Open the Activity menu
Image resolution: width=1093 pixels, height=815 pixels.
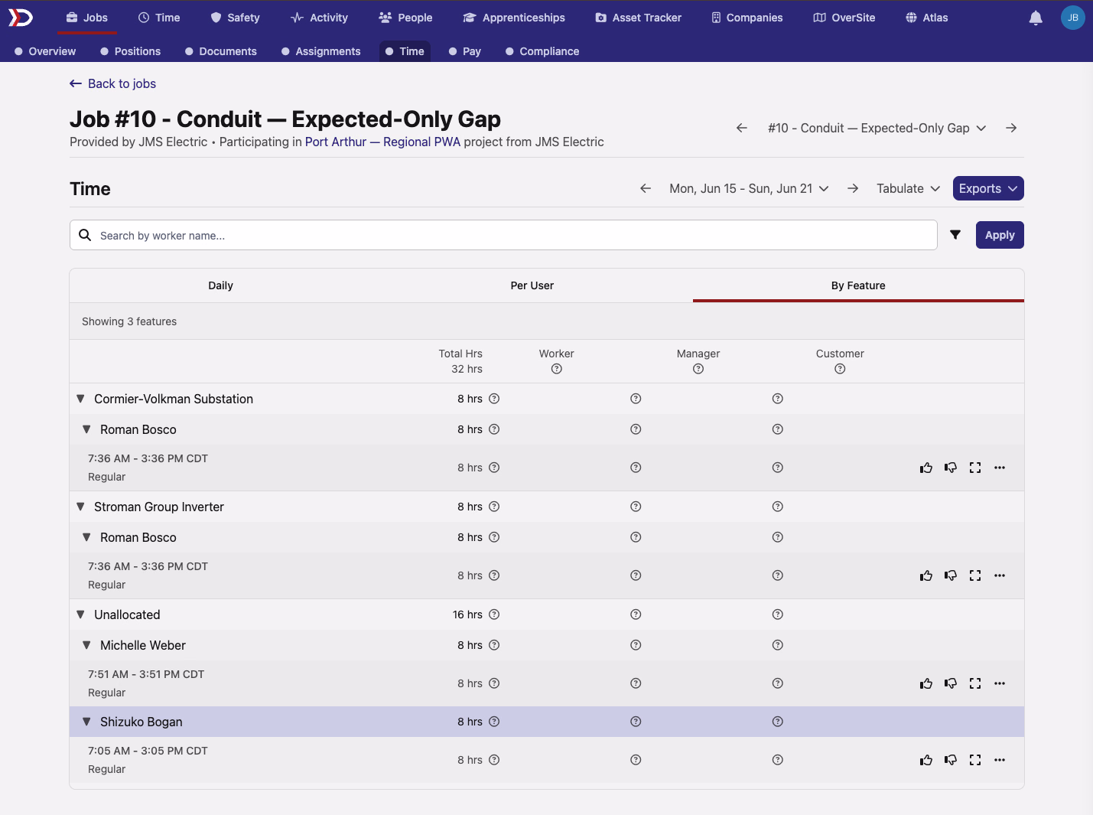coord(319,18)
